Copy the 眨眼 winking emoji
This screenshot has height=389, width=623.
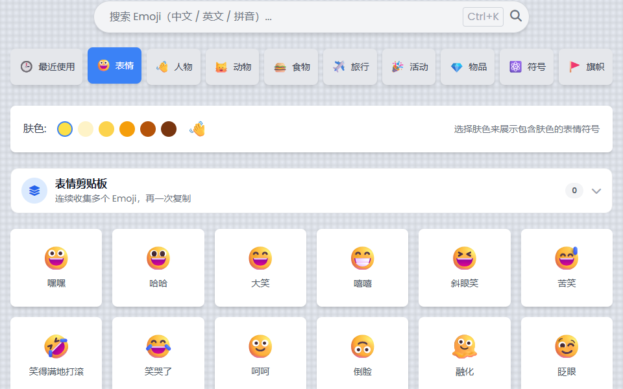567,353
